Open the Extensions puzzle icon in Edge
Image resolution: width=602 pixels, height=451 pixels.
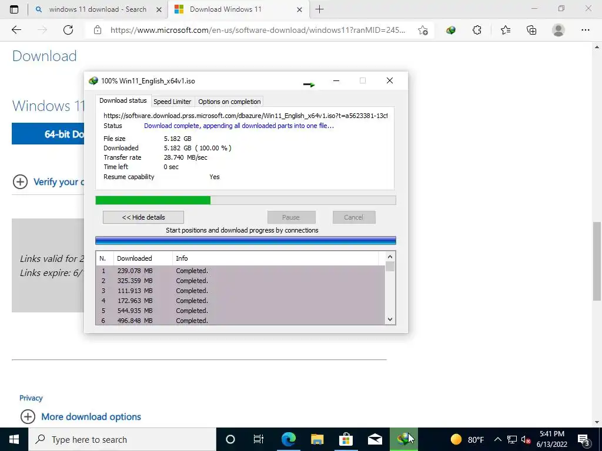tap(477, 30)
